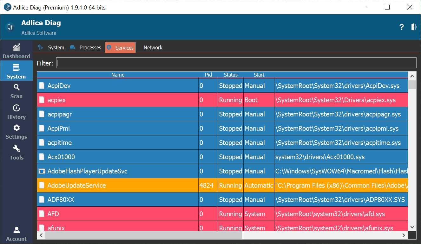The image size is (421, 244).
Task: Sort by the Status column header
Action: [x=231, y=75]
